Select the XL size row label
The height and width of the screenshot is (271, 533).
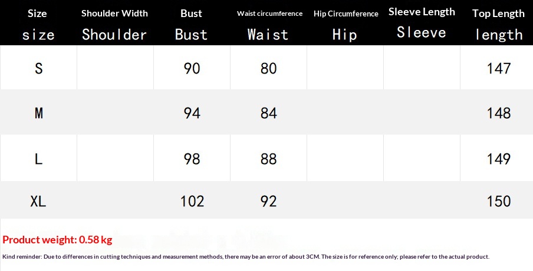[38, 202]
